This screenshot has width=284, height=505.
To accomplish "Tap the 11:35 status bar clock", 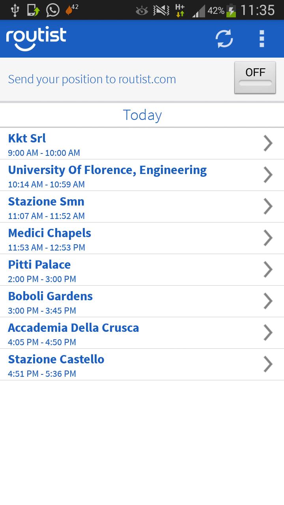I will click(257, 10).
